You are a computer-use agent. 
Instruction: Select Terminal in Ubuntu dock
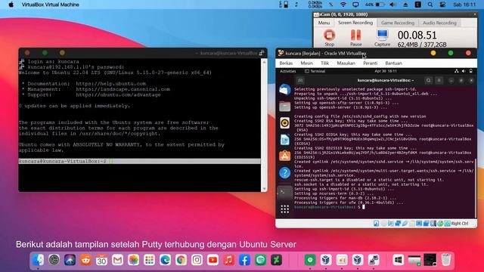click(284, 192)
